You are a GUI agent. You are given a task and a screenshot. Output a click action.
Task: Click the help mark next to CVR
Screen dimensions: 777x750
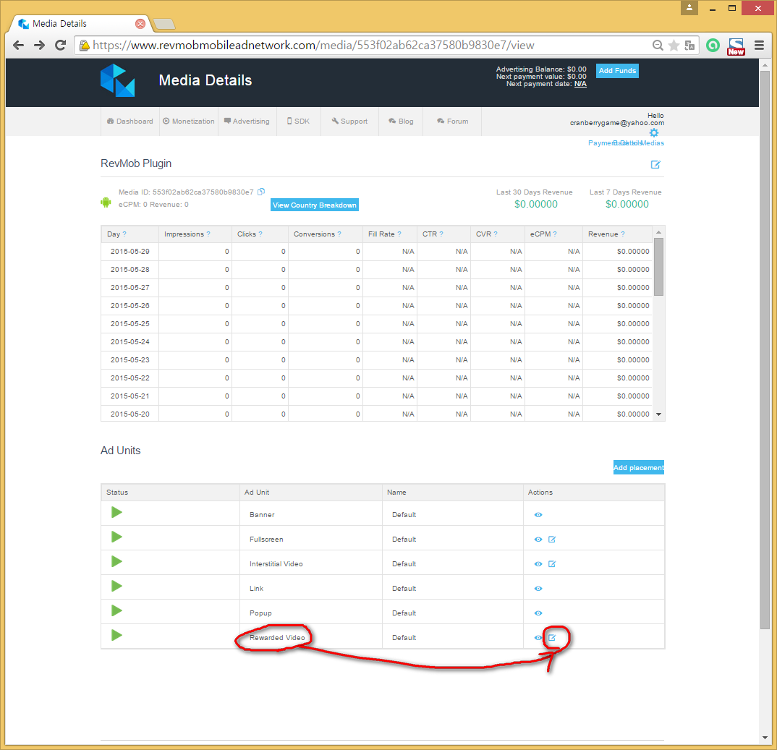point(496,234)
